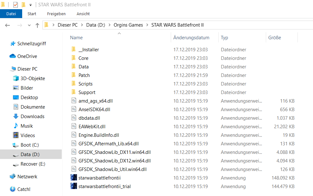Image resolution: width=313 pixels, height=196 pixels.
Task: Click the amd_ags_x64.dll file icon
Action: 74,101
